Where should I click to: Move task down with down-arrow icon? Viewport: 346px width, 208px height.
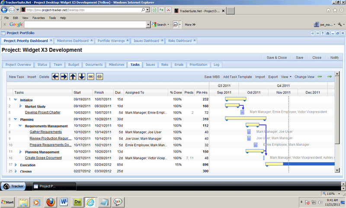[x=82, y=77]
